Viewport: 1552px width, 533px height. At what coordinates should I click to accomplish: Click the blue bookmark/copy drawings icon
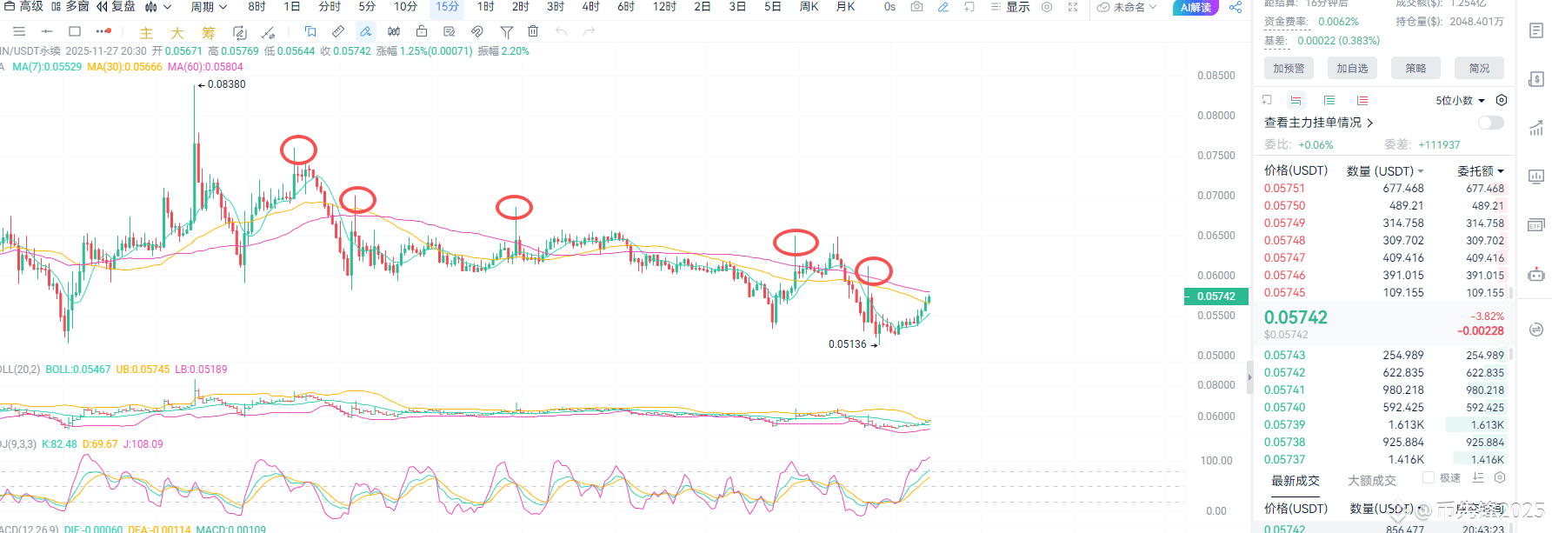click(310, 31)
